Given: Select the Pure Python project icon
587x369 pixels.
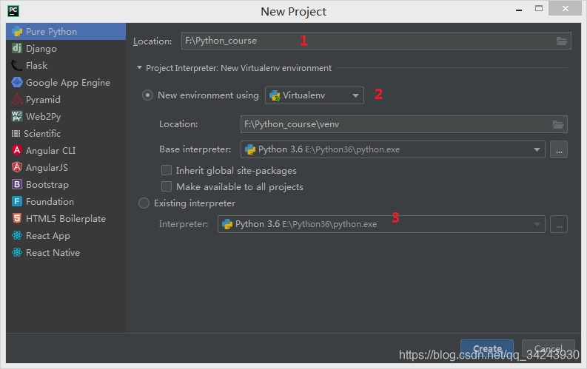Looking at the screenshot, I should click(x=17, y=31).
